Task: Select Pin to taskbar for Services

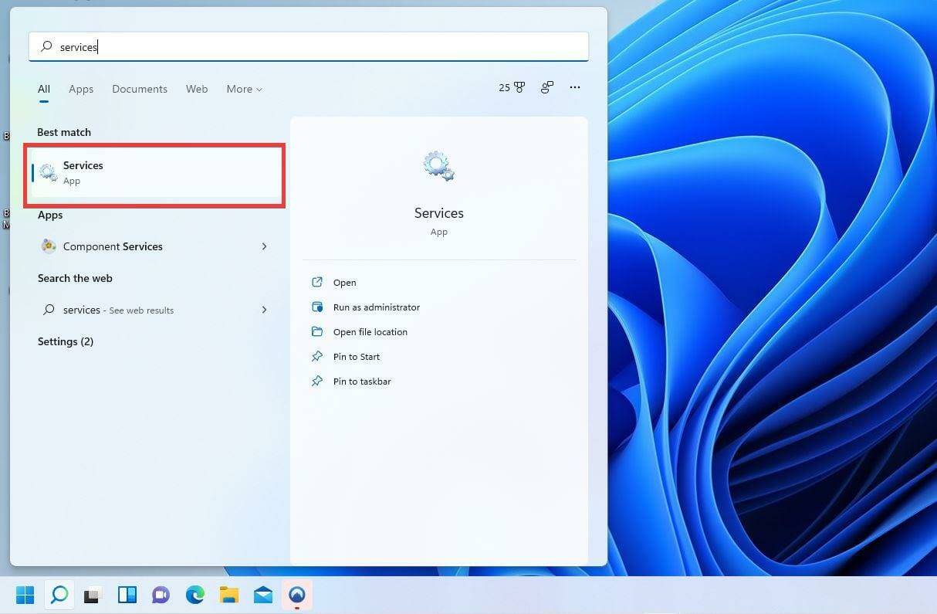Action: (x=362, y=381)
